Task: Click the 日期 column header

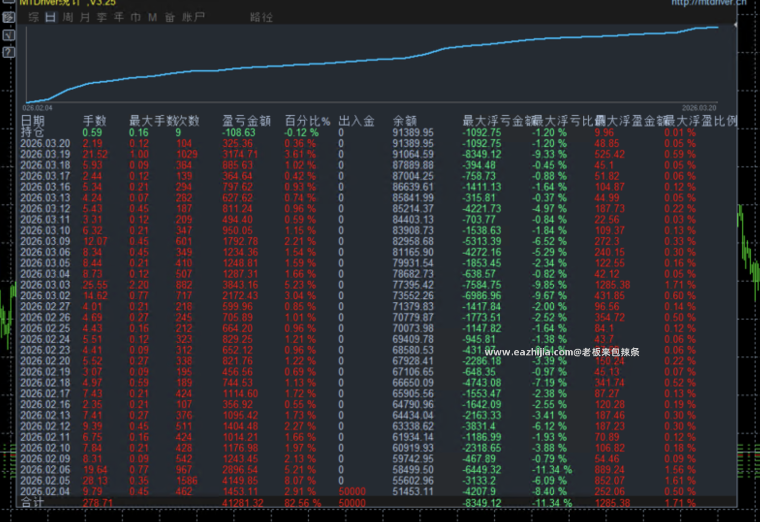Action: coord(32,121)
